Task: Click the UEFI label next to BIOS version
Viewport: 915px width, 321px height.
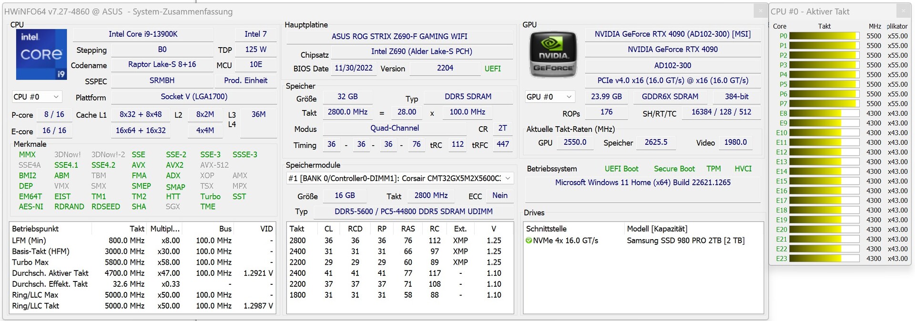Action: point(493,69)
